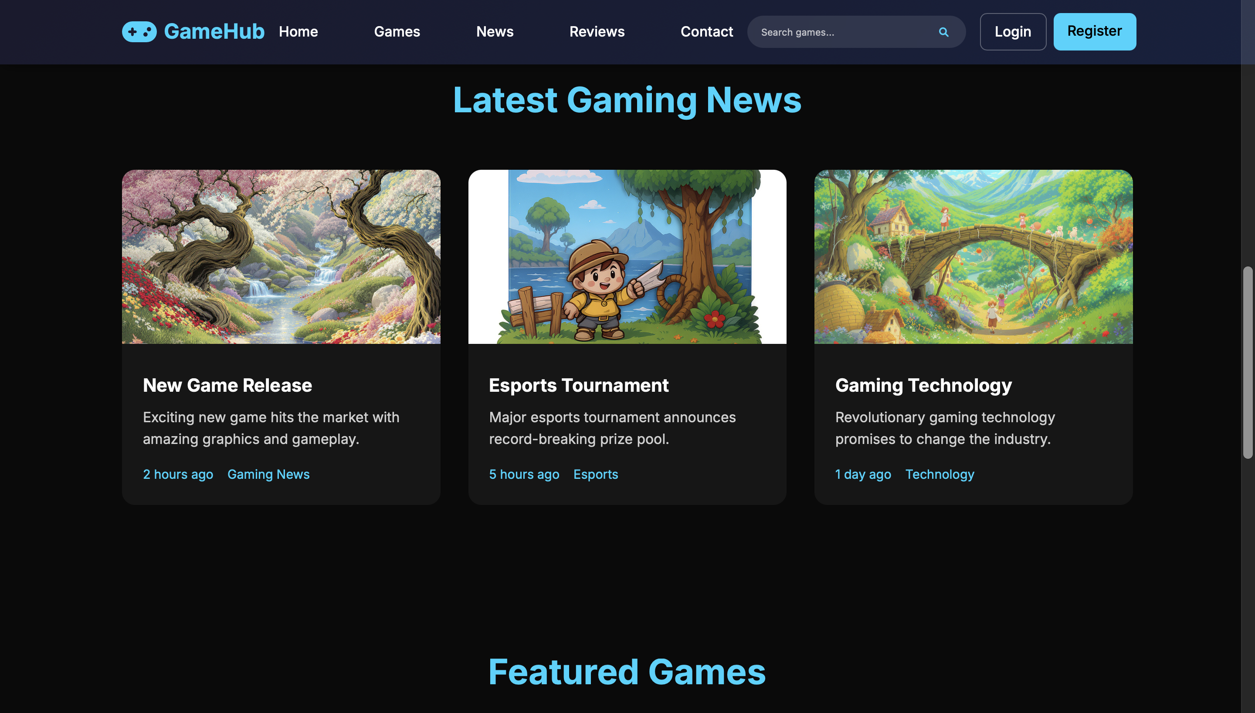Click the Esports category tag
Screen dimensions: 1255x713
click(x=595, y=474)
